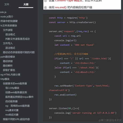Click the server.listen(80) code line
The image size is (123, 123).
pyautogui.click(x=64, y=108)
